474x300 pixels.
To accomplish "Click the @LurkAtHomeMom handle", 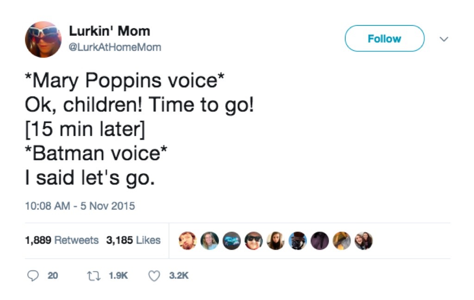I will click(x=116, y=46).
